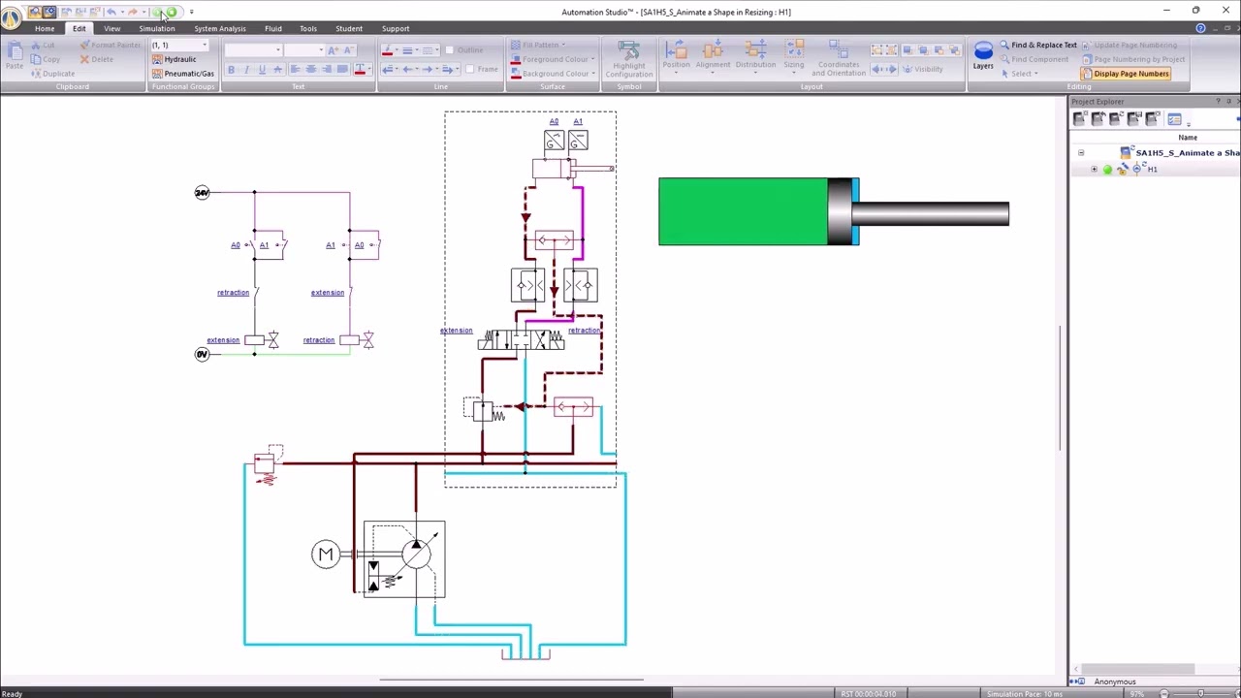1241x698 pixels.
Task: Click the Hydraulic functional group icon
Action: (x=157, y=59)
